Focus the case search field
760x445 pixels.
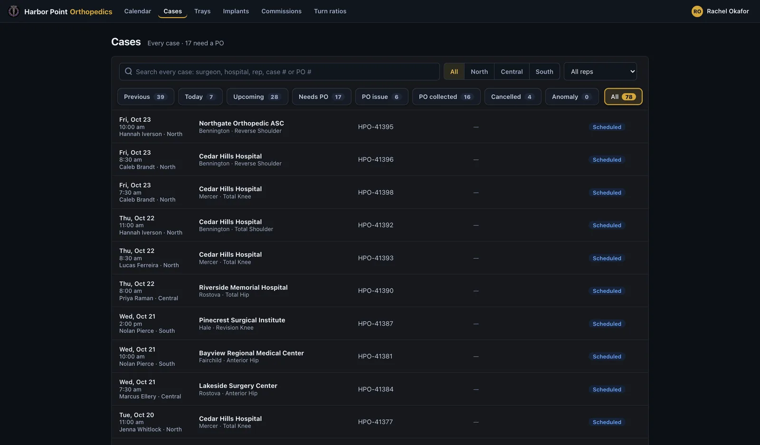(x=279, y=71)
